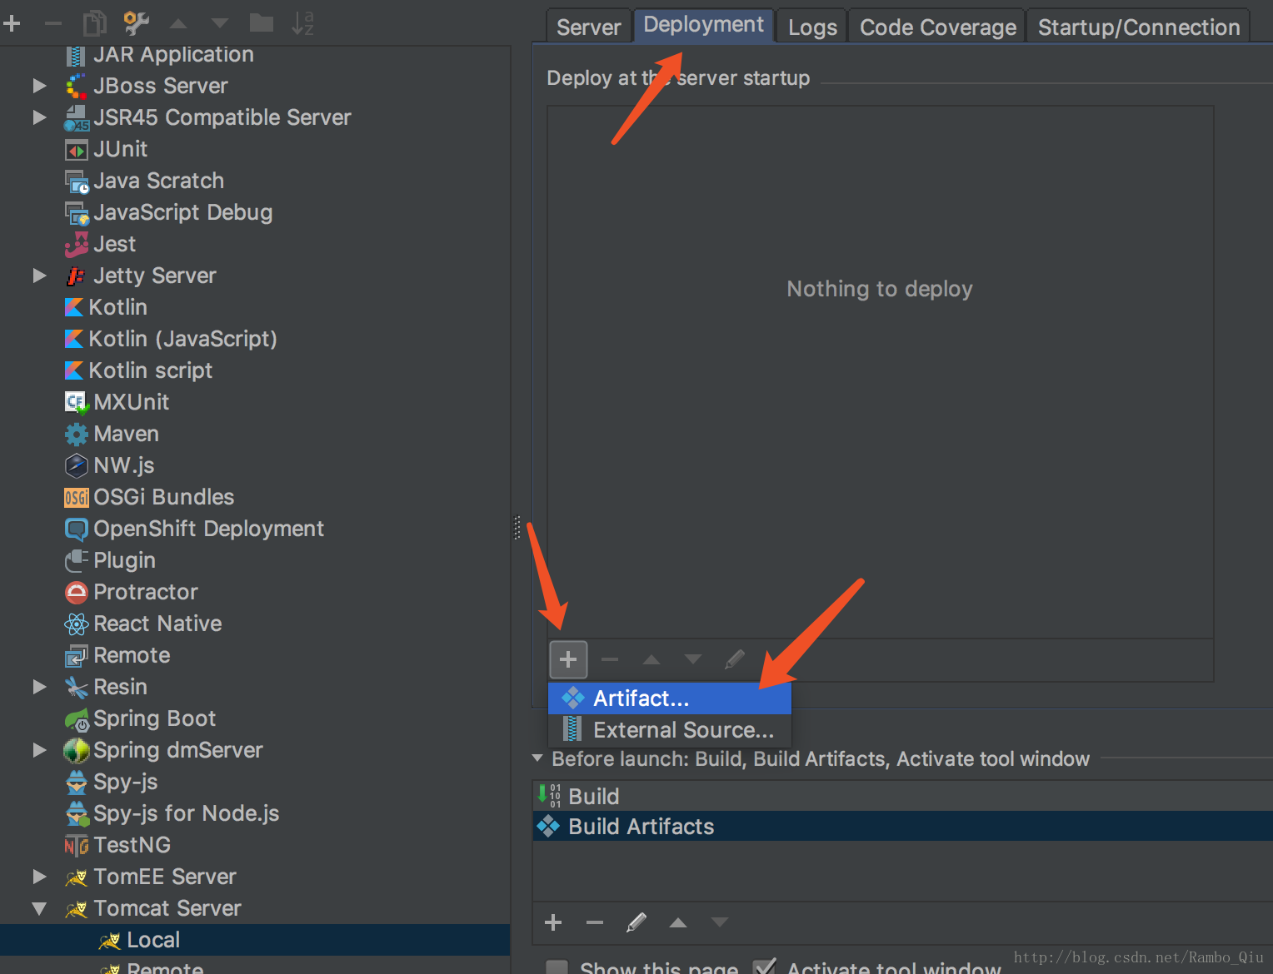
Task: Open edit defaults wrench icon
Action: [x=136, y=22]
